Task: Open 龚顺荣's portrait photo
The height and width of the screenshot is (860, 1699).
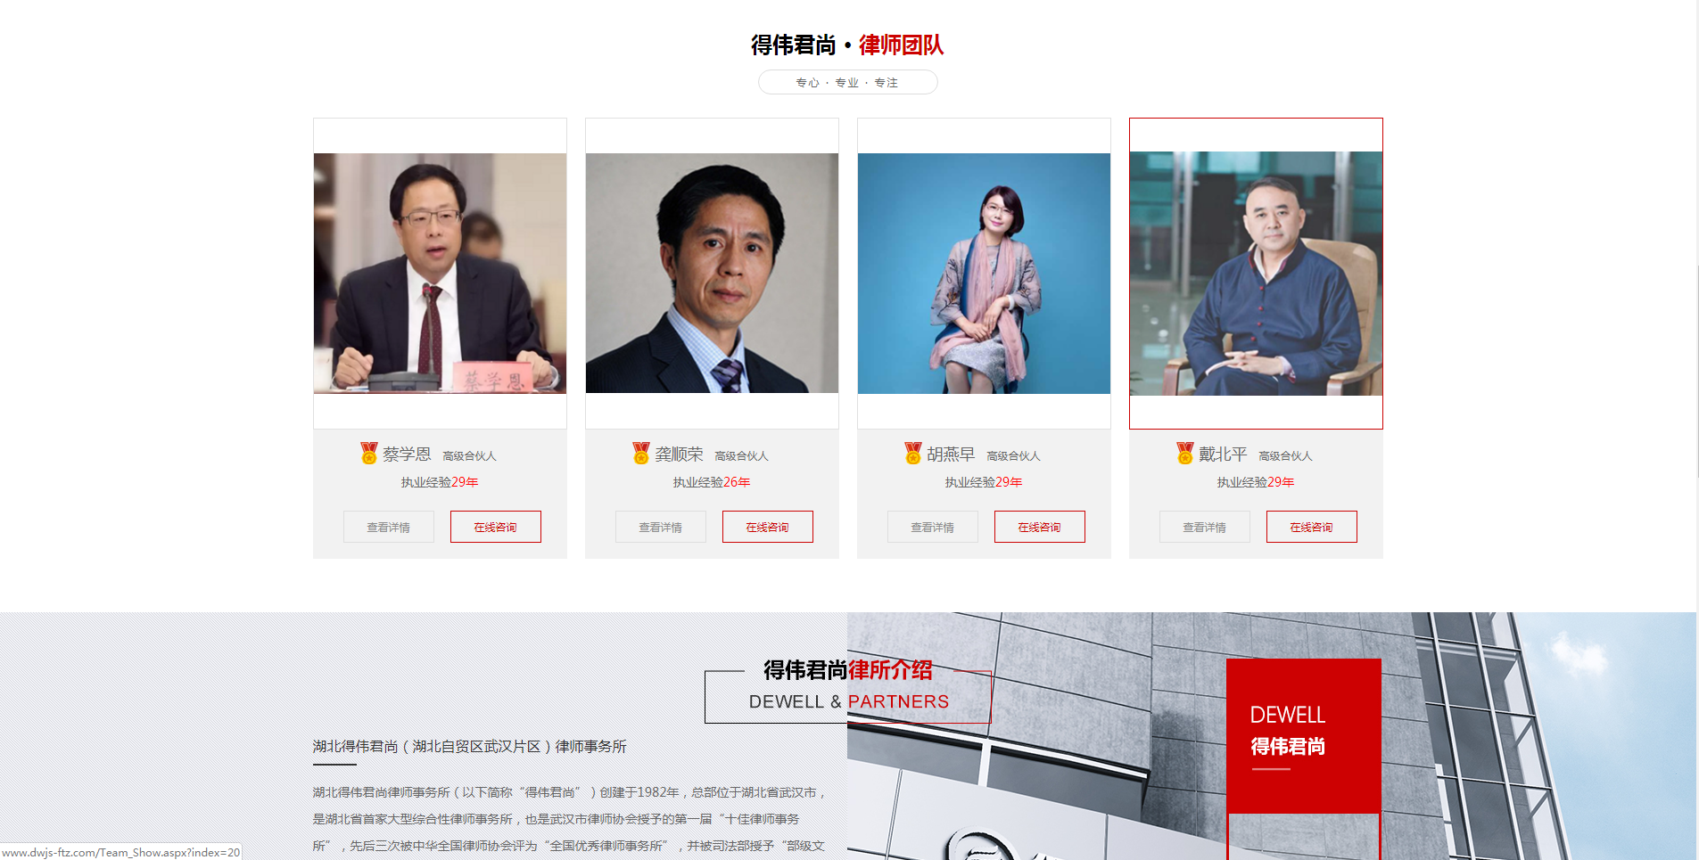Action: 712,274
